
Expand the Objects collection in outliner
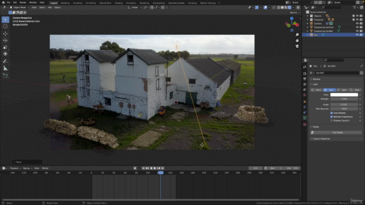[307, 16]
